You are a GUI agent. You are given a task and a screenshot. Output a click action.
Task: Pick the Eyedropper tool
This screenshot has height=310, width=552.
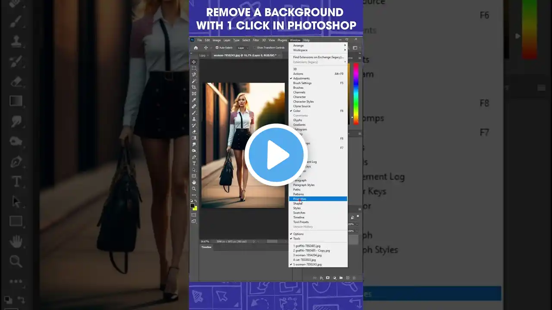pos(194,100)
